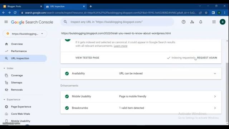Click the page vertical scrollbar
The width and height of the screenshot is (229, 129).
tap(227, 92)
